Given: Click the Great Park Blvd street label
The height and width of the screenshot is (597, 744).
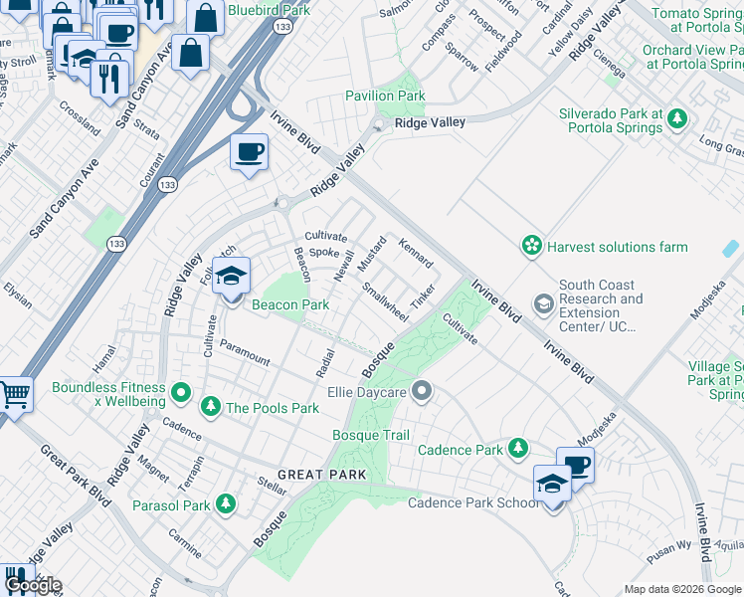Looking at the screenshot, I should (x=76, y=475).
